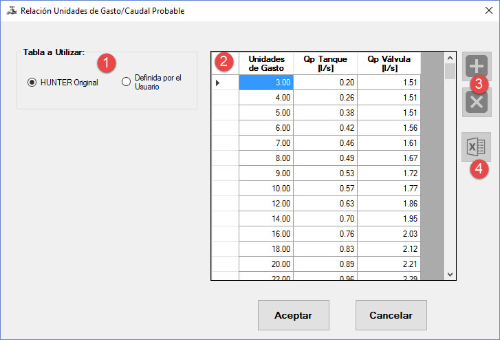Screen dimensions: 500x340
Task: Select Qp Tanque cell 0.38
Action: [x=325, y=113]
